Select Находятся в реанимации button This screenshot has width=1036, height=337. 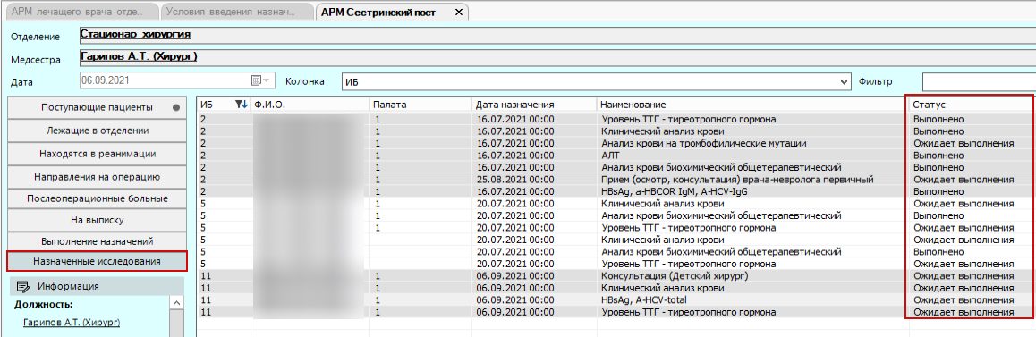pyautogui.click(x=97, y=153)
